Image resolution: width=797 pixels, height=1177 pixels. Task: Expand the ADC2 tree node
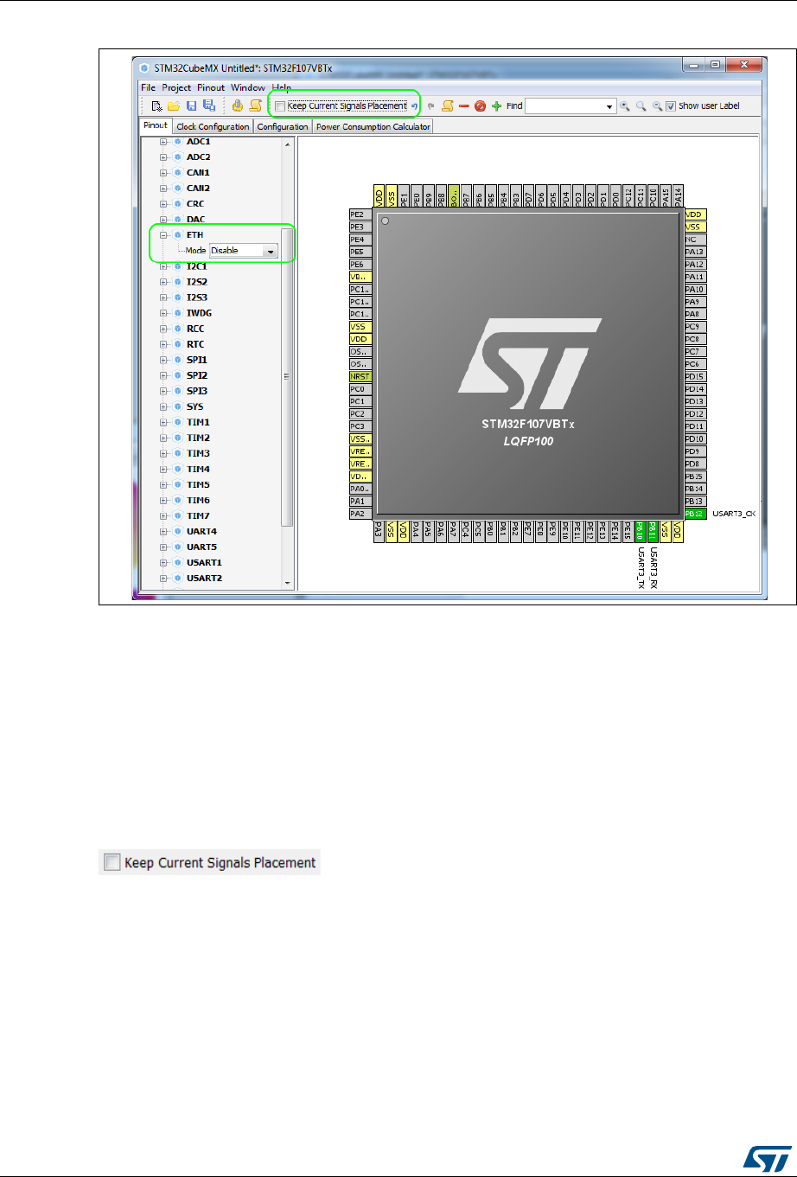pyautogui.click(x=163, y=157)
